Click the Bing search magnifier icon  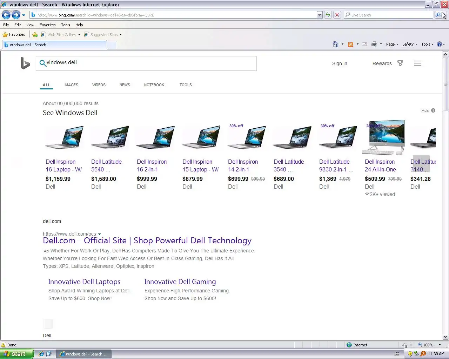42,63
